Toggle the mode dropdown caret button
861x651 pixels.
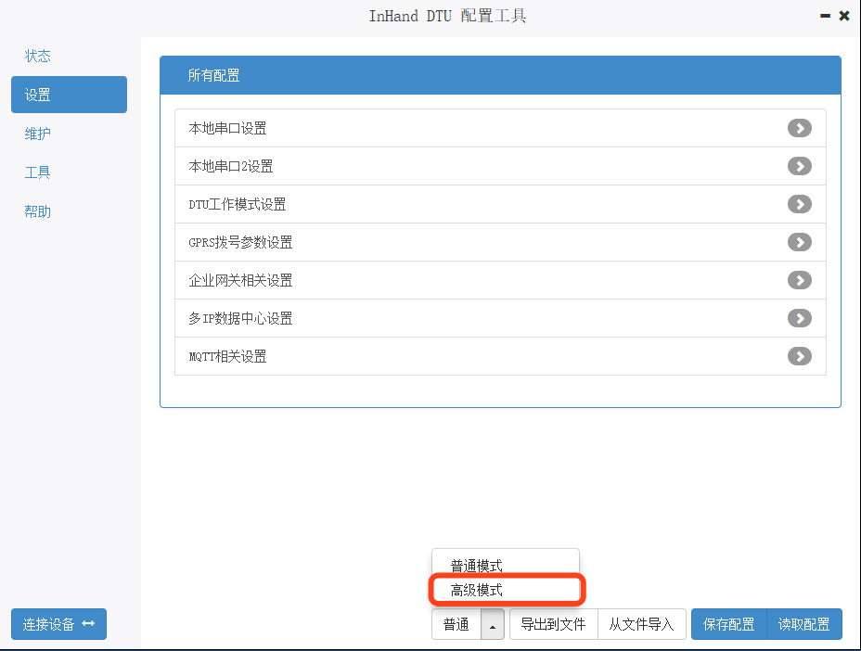tap(493, 625)
